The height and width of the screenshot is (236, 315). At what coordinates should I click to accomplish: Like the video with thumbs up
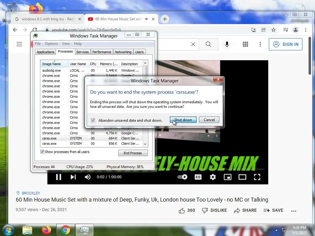point(187,210)
